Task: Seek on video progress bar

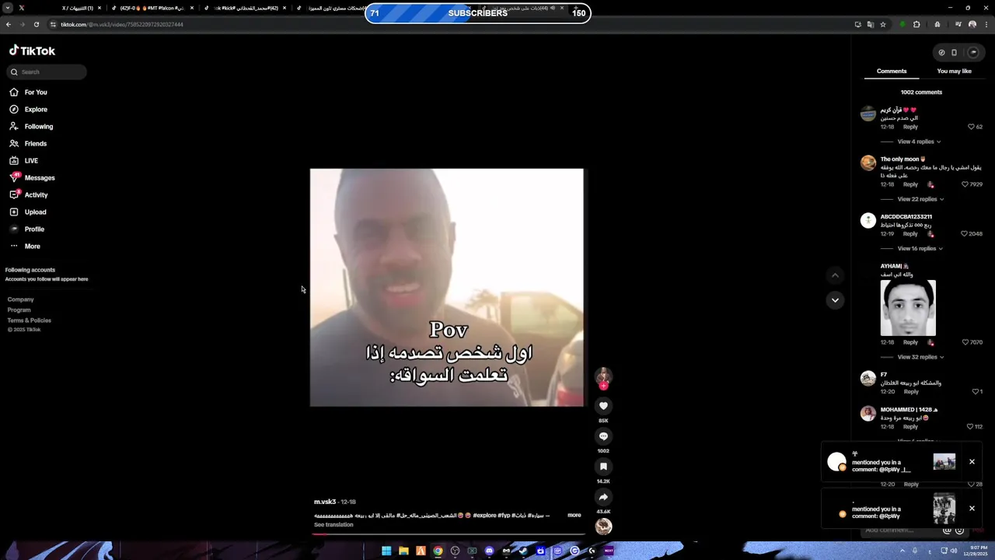Action: [447, 534]
